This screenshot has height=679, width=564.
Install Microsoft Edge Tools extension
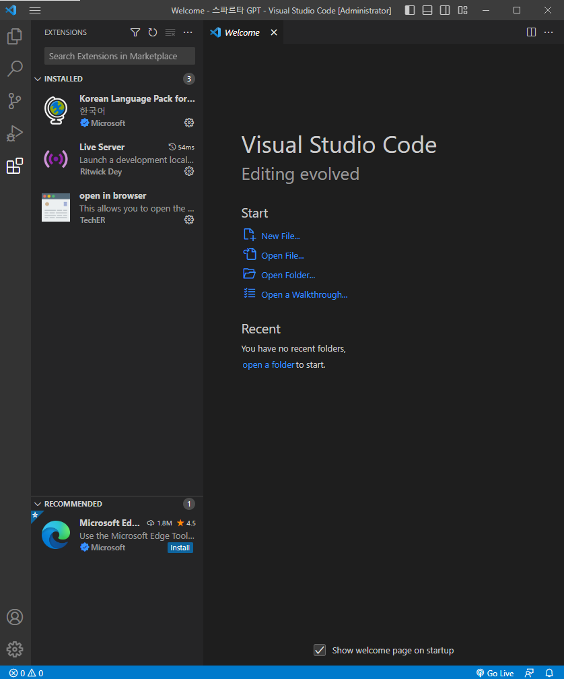(x=180, y=548)
